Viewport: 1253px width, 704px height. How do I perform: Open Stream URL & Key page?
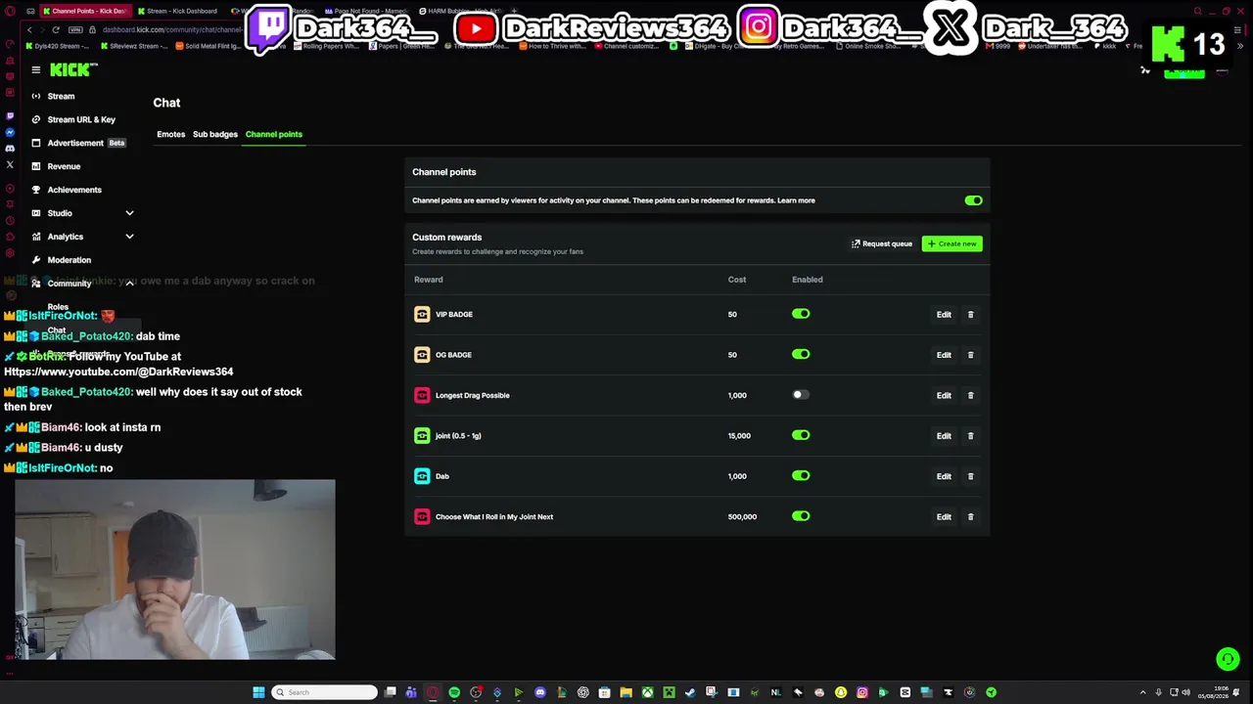81,119
